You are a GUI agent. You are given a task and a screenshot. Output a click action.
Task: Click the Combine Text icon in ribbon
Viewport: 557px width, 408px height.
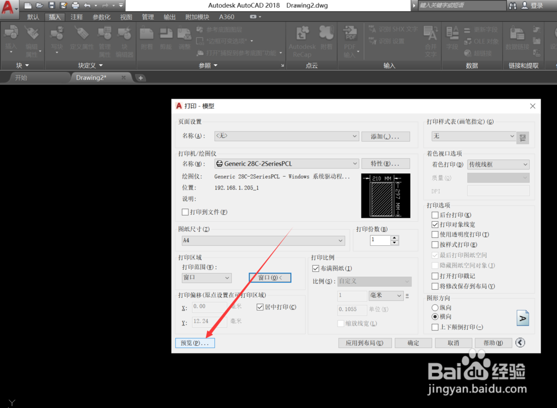click(x=431, y=33)
